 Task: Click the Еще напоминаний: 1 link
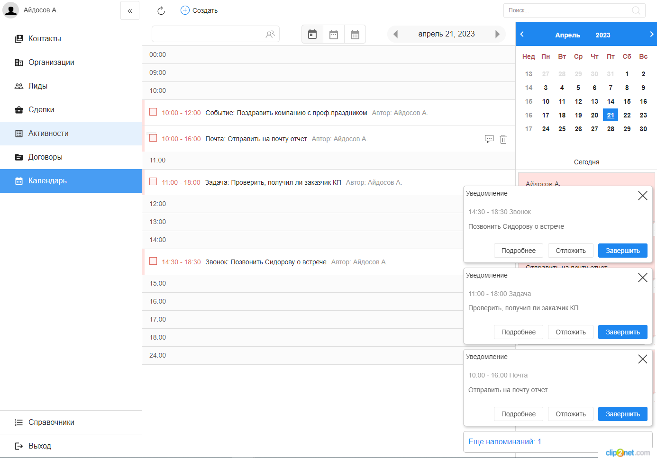pyautogui.click(x=505, y=442)
